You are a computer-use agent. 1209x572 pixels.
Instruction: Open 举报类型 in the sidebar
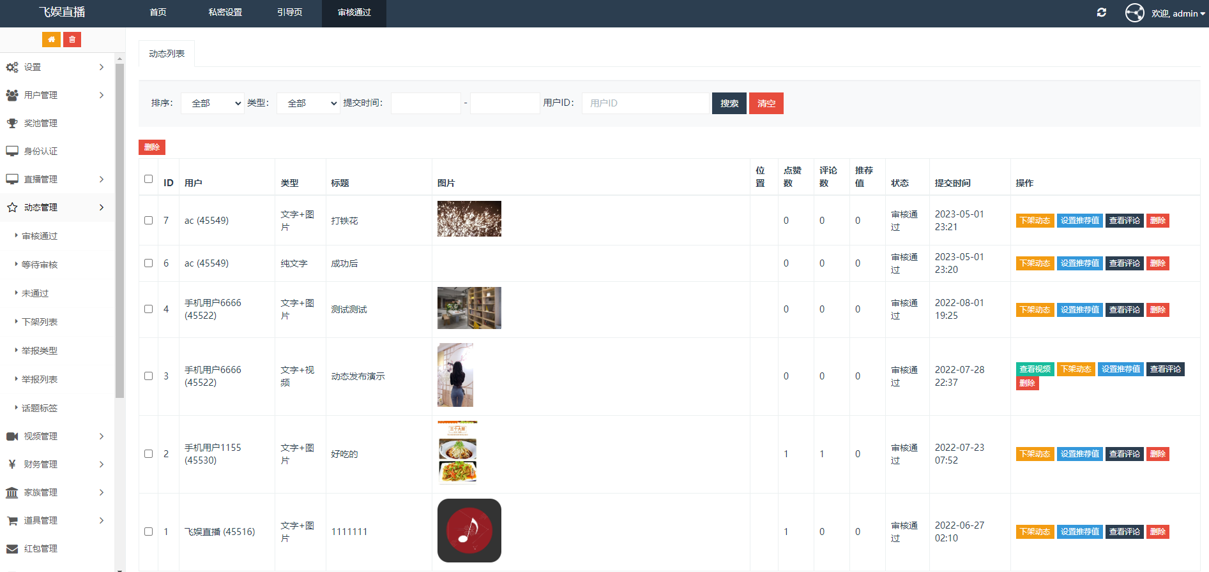(40, 351)
